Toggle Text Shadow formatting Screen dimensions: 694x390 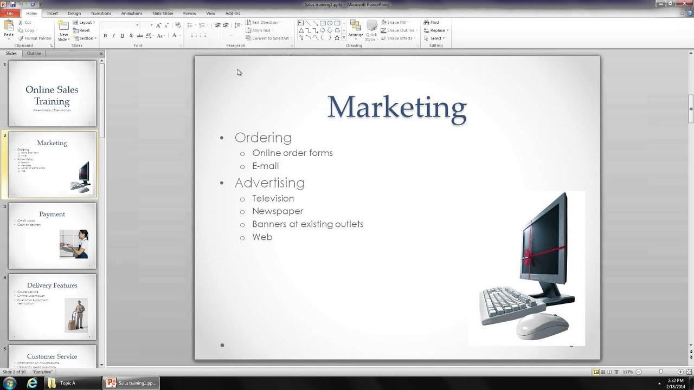[131, 36]
